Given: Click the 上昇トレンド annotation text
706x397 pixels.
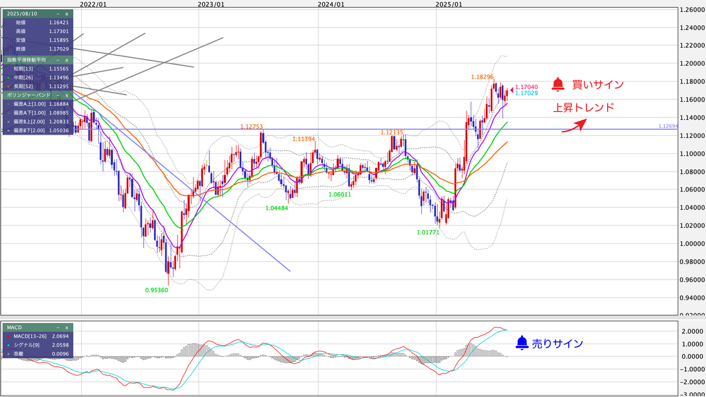Looking at the screenshot, I should click(x=583, y=107).
